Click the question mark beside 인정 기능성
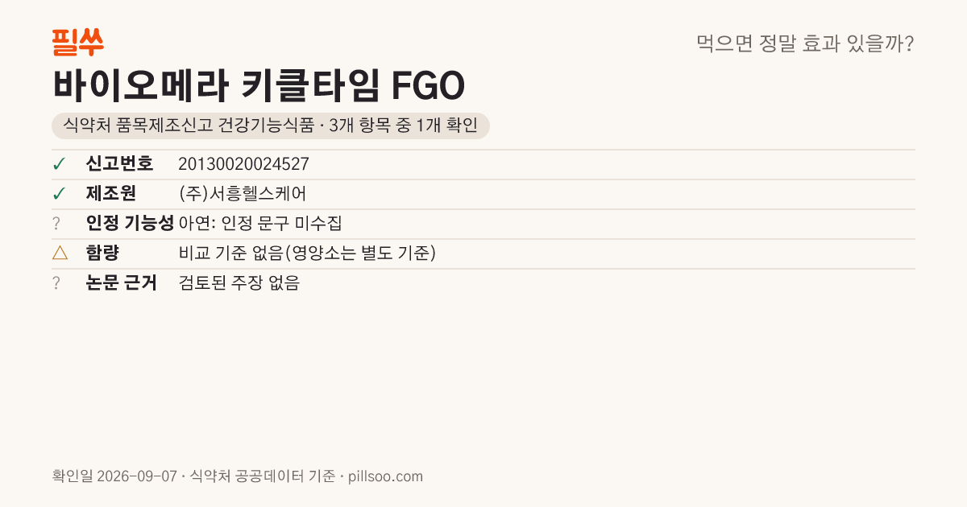 [56, 224]
